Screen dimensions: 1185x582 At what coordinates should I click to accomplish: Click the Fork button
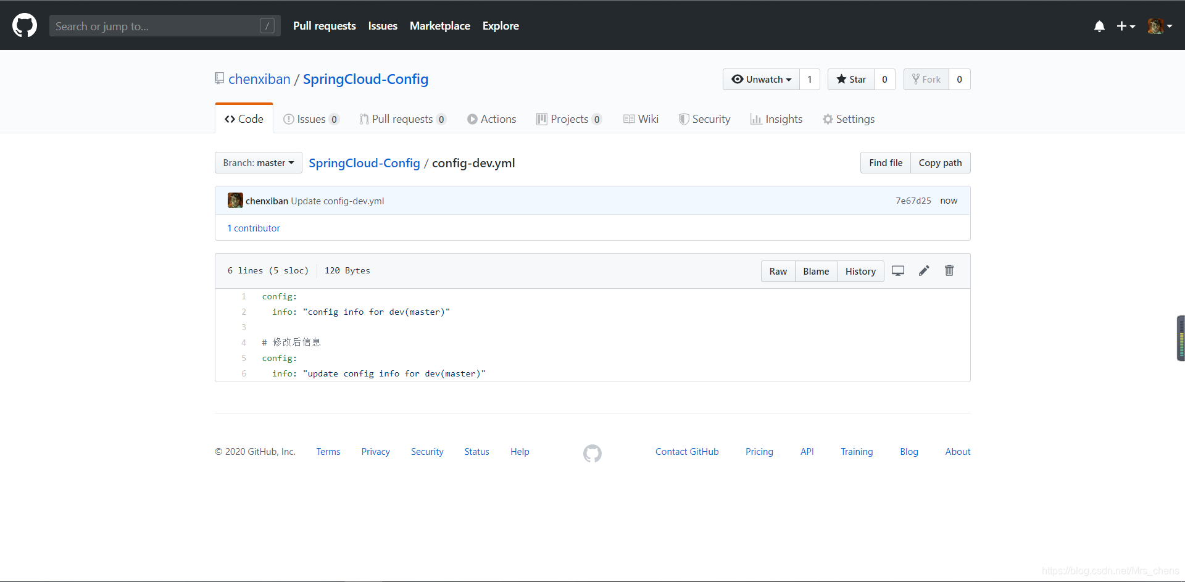tap(926, 79)
